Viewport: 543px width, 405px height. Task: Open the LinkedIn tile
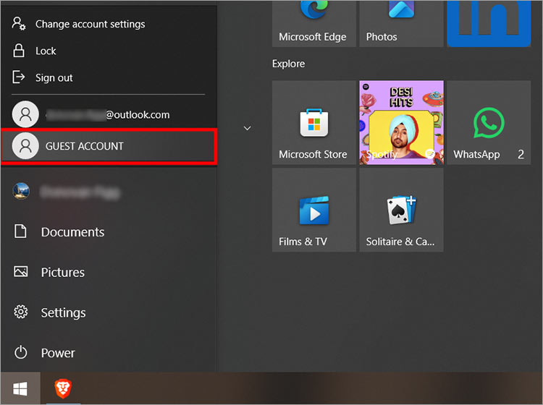pyautogui.click(x=489, y=24)
